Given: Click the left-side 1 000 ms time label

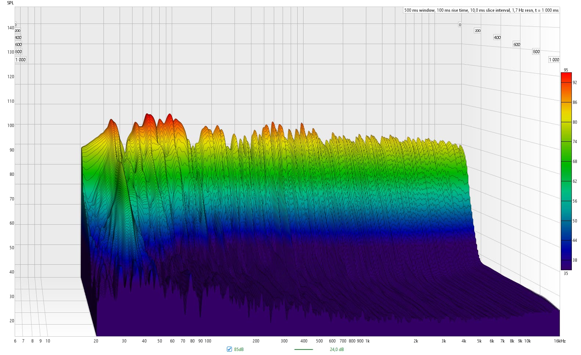Looking at the screenshot, I should tap(21, 59).
